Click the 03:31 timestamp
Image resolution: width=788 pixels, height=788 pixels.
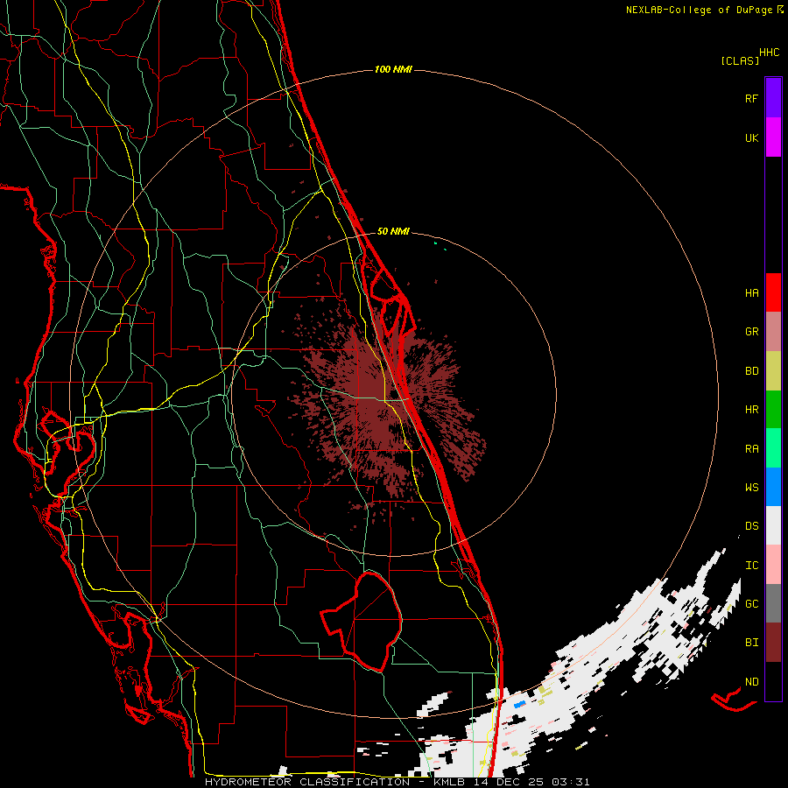coord(571,782)
